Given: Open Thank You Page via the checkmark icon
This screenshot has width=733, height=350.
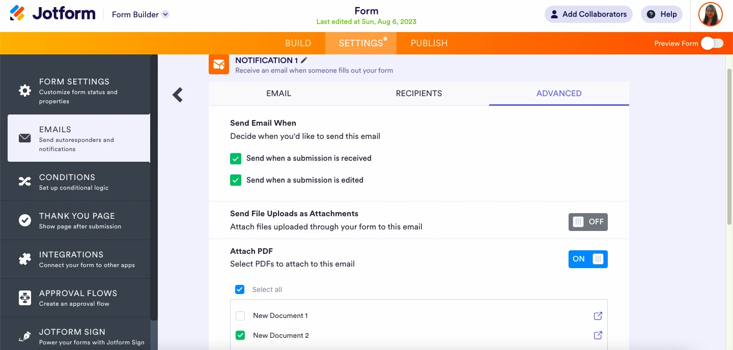Looking at the screenshot, I should [24, 219].
